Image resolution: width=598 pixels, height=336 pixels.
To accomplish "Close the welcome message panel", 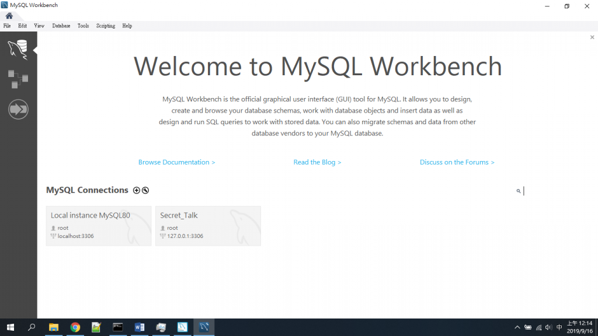I will coord(592,37).
